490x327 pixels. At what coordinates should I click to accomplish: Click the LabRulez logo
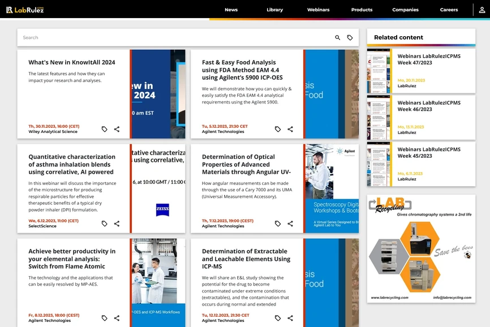pos(25,10)
